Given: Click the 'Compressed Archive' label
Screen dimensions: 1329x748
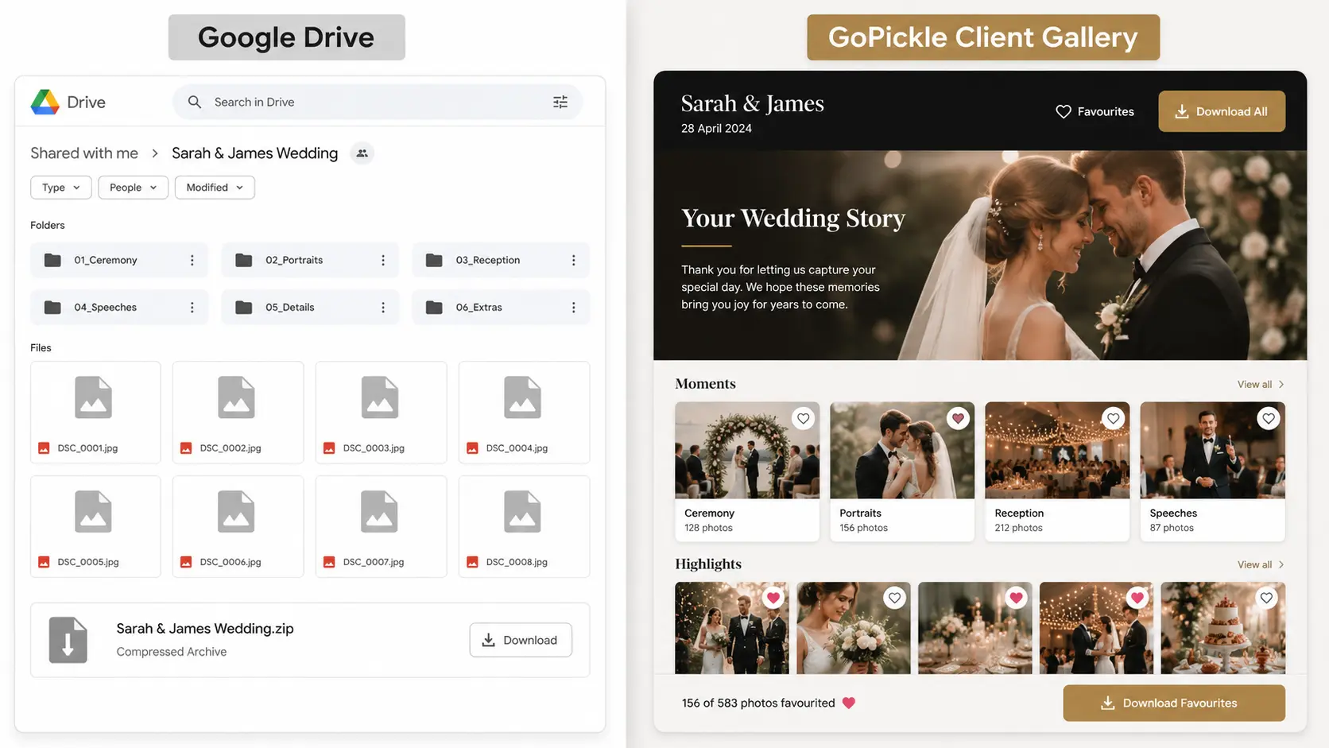Looking at the screenshot, I should (x=172, y=652).
